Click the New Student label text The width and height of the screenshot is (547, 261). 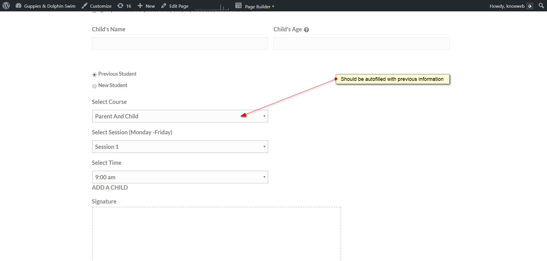click(x=113, y=85)
